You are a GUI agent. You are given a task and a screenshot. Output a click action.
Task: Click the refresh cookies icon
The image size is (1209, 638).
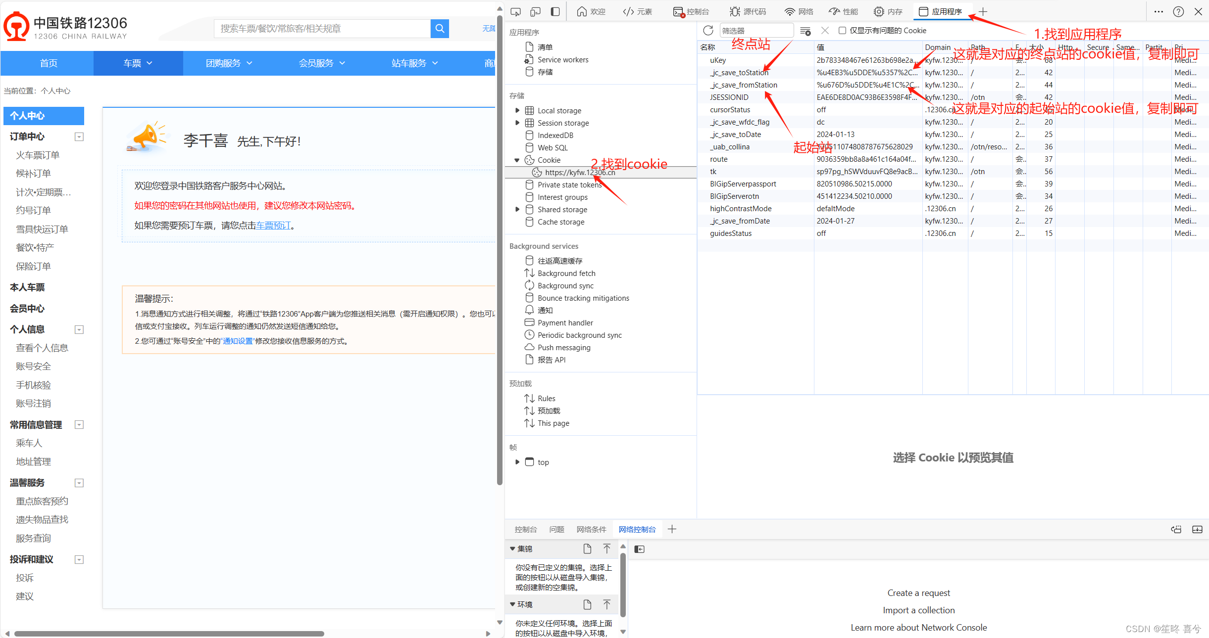coord(708,31)
